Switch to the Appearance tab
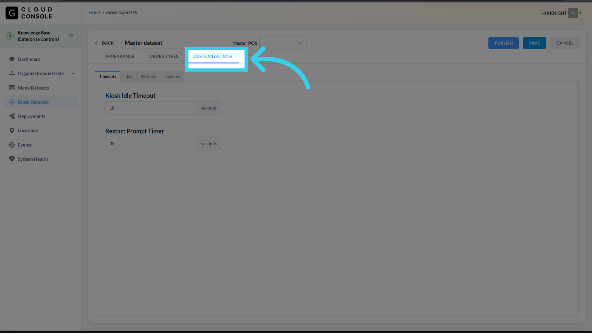Viewport: 592px width, 333px height. point(120,56)
